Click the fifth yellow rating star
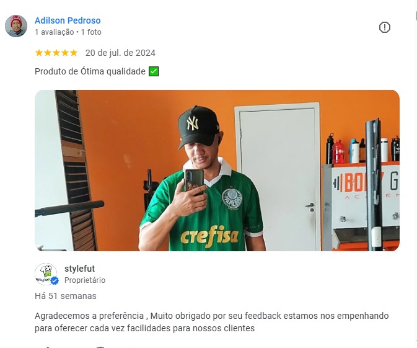The height and width of the screenshot is (348, 417). pos(74,53)
